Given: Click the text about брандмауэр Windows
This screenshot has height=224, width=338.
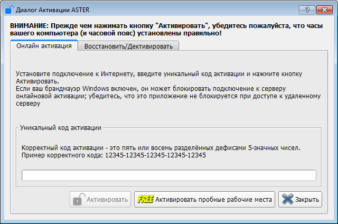Looking at the screenshot, I should point(168,96).
